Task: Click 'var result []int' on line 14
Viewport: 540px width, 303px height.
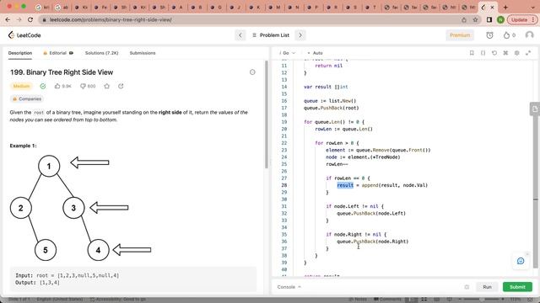Action: tap(326, 87)
